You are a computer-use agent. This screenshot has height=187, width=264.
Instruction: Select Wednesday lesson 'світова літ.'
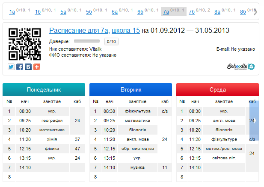224,158
